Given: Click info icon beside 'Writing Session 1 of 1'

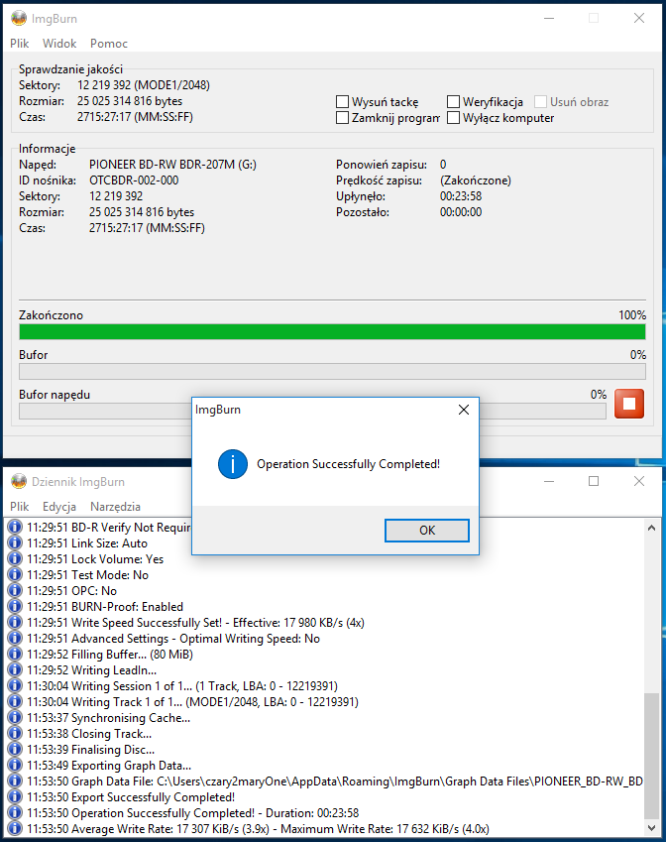Looking at the screenshot, I should coord(15,685).
